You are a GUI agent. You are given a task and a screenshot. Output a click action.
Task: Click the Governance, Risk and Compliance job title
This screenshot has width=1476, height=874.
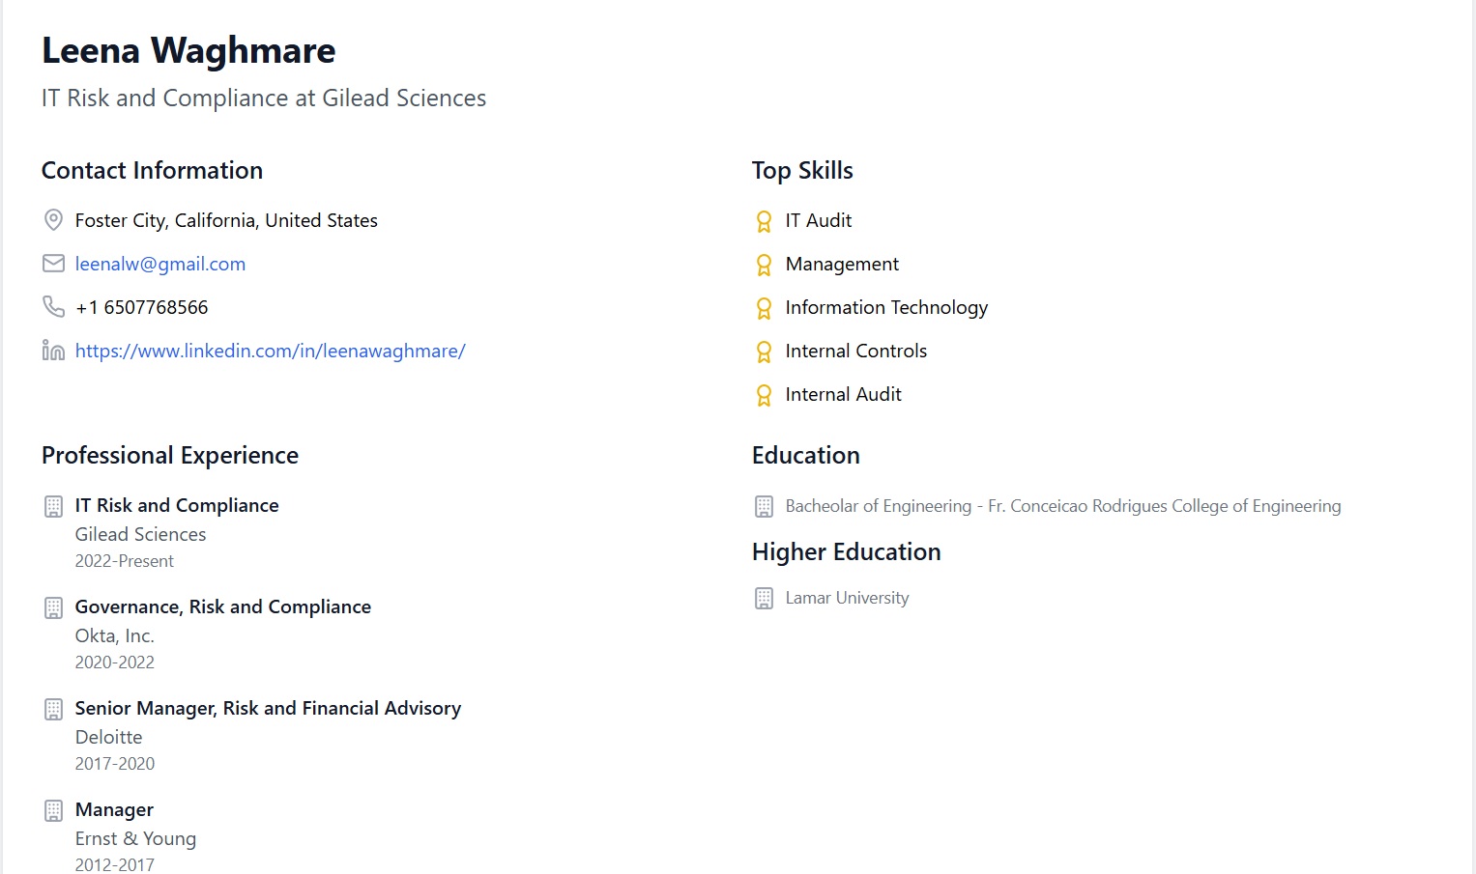tap(223, 606)
